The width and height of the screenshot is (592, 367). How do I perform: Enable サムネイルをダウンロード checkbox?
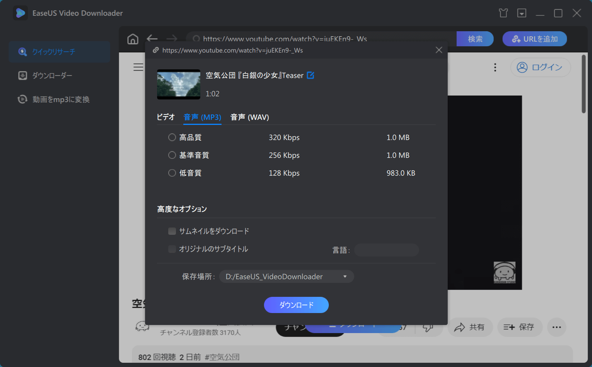[172, 231]
